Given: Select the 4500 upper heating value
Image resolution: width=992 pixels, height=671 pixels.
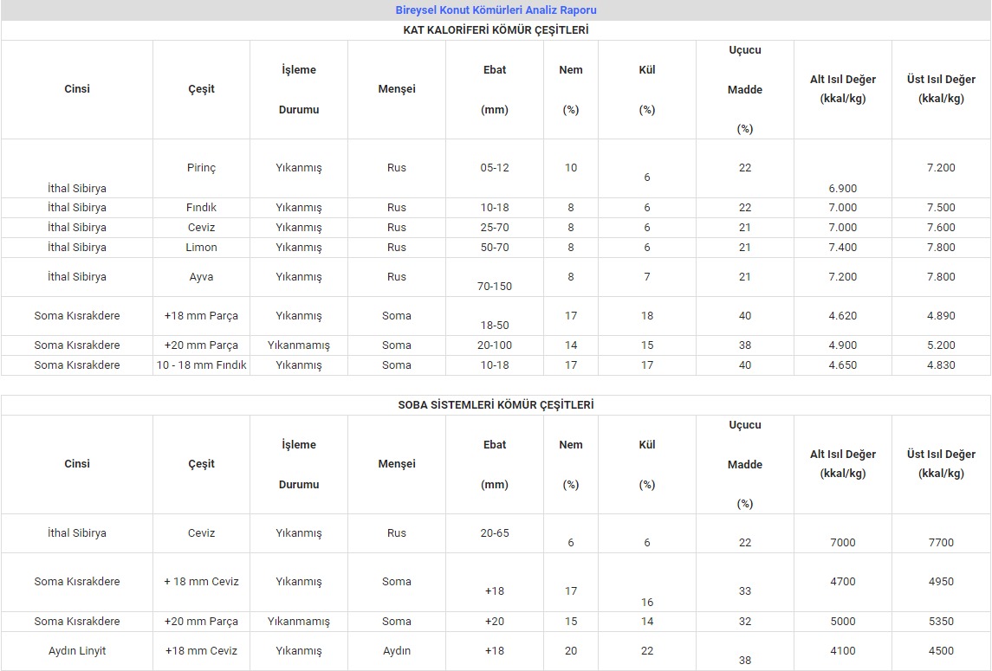Looking at the screenshot, I should [941, 650].
